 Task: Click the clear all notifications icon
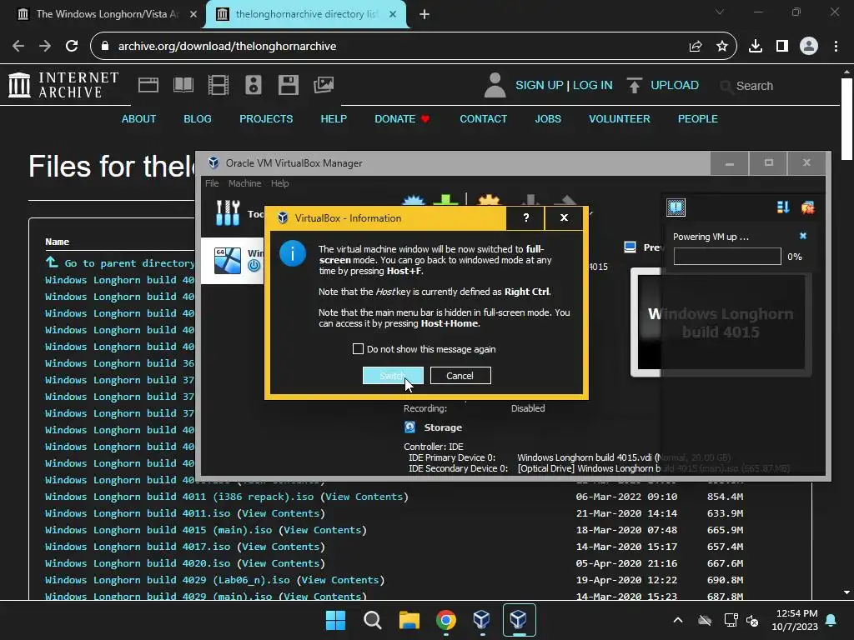(807, 207)
